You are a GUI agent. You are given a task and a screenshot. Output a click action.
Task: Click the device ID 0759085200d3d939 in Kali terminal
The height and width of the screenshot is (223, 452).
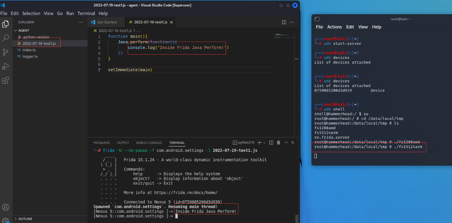click(x=333, y=90)
